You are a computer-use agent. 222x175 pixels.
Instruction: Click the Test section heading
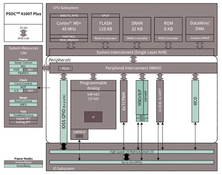pyautogui.click(x=23, y=112)
